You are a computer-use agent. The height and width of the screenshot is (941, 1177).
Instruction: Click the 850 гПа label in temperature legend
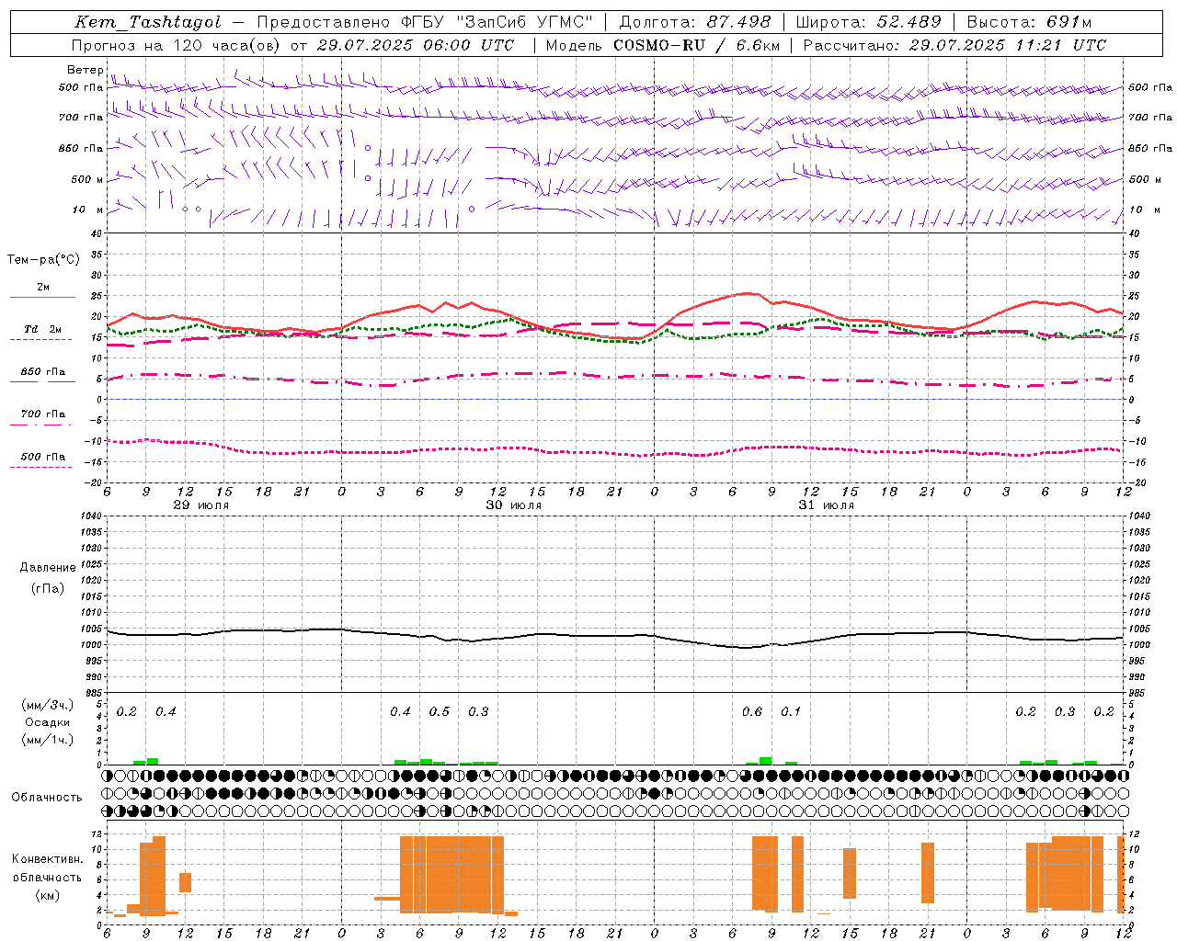click(x=43, y=372)
